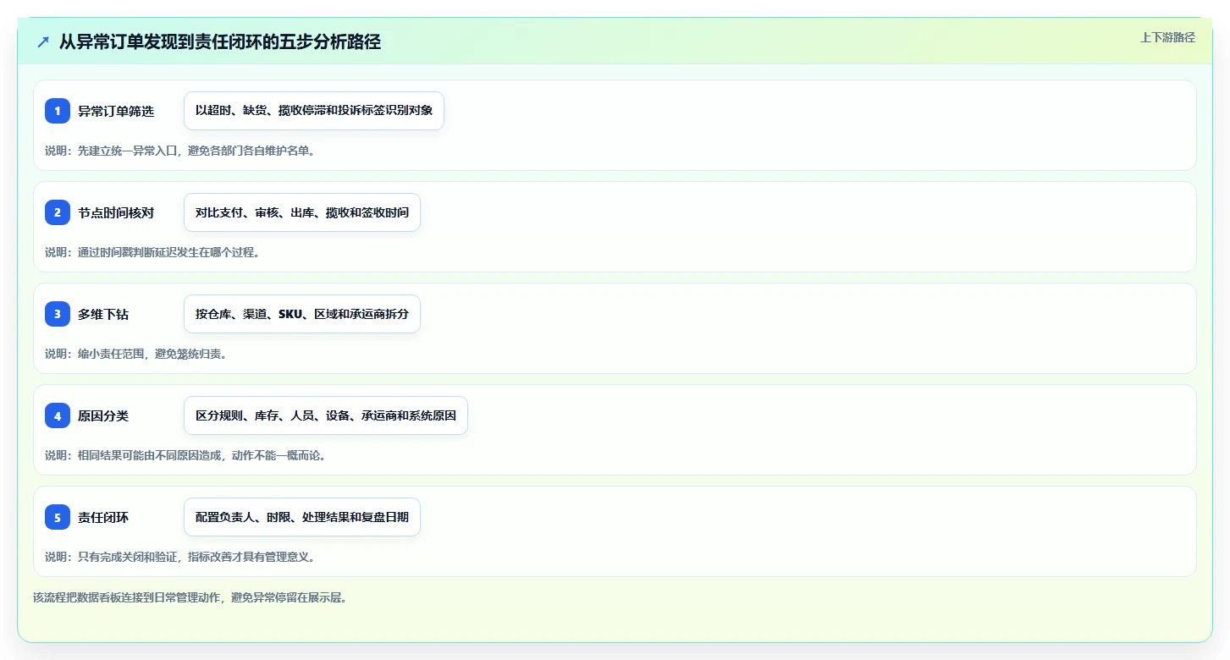Select step number 2 badge
This screenshot has height=660, width=1230.
click(58, 212)
